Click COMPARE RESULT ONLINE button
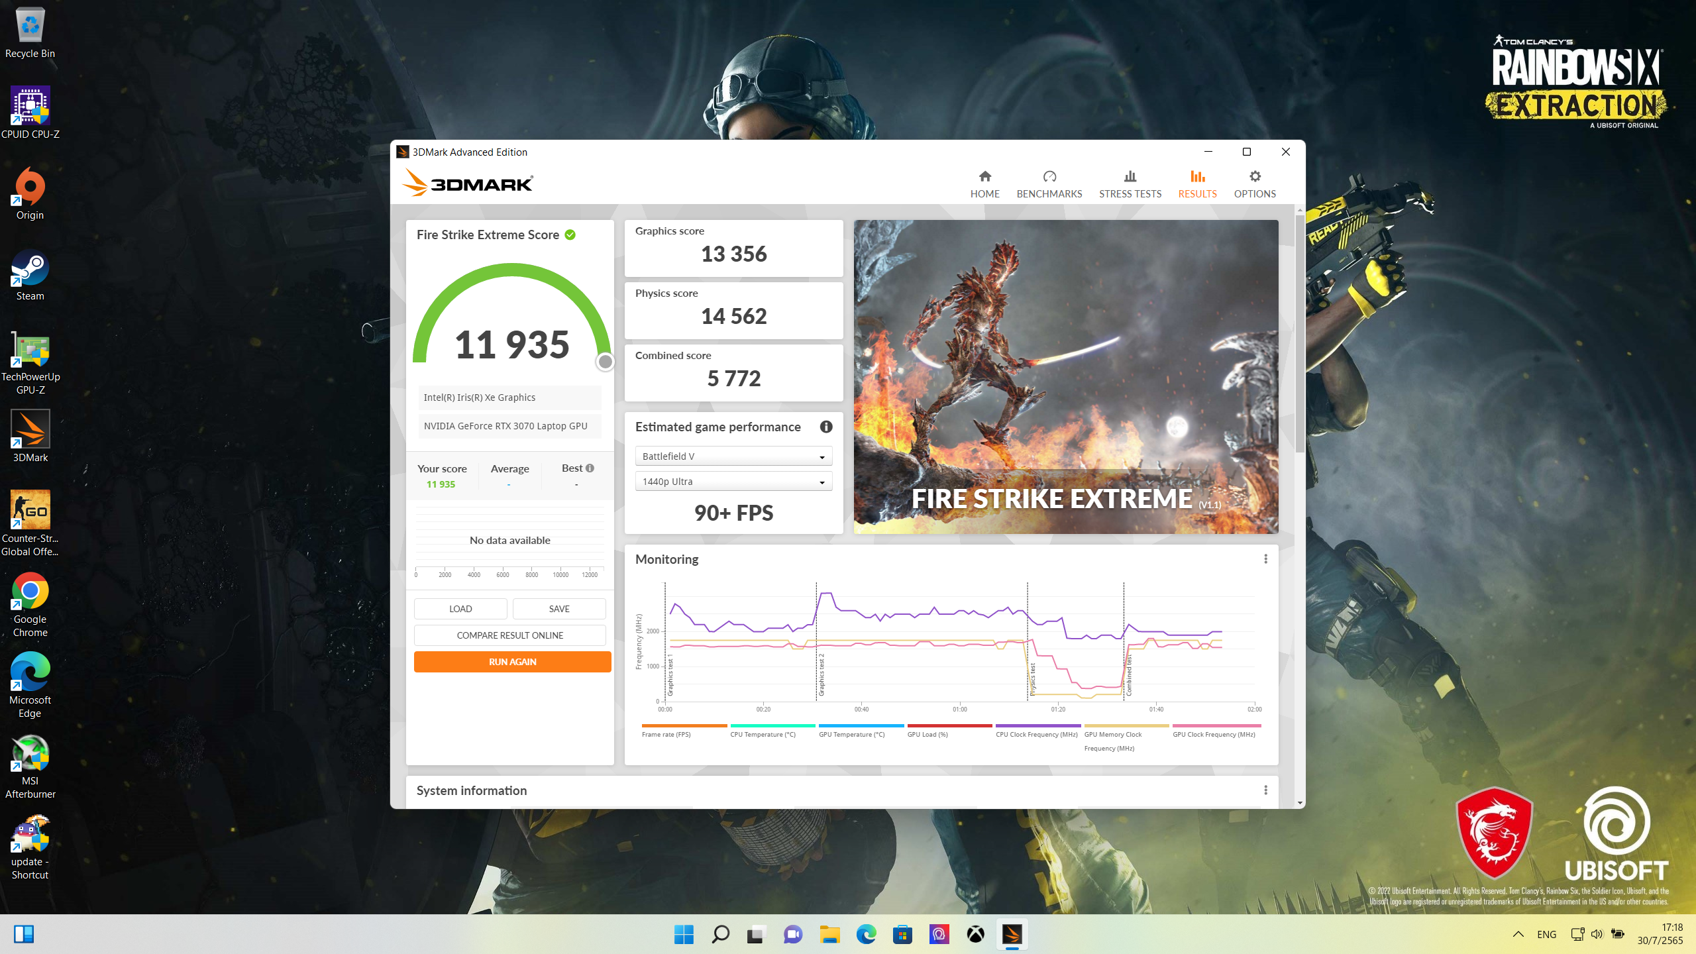Image resolution: width=1696 pixels, height=954 pixels. pos(509,635)
